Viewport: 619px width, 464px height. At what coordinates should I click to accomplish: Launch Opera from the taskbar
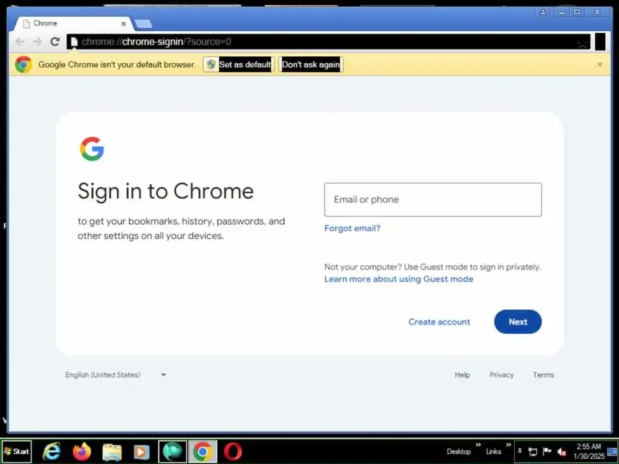233,451
